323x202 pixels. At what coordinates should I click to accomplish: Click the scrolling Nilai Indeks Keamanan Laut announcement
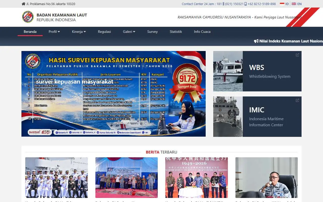[291, 41]
